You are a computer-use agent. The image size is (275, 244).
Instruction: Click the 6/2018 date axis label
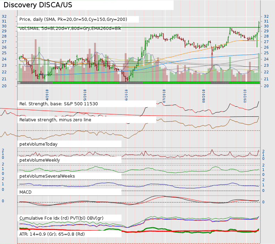click(126, 95)
